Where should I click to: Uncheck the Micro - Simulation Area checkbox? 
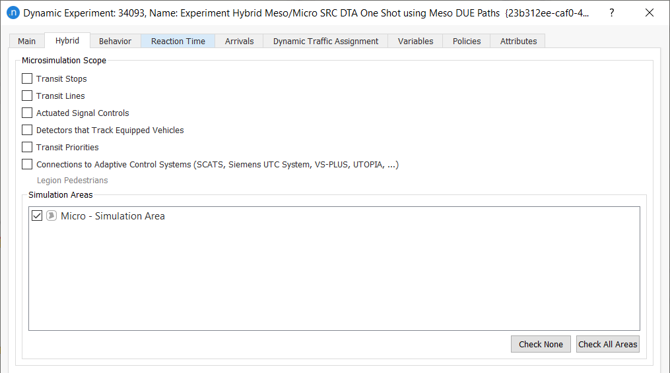[37, 216]
